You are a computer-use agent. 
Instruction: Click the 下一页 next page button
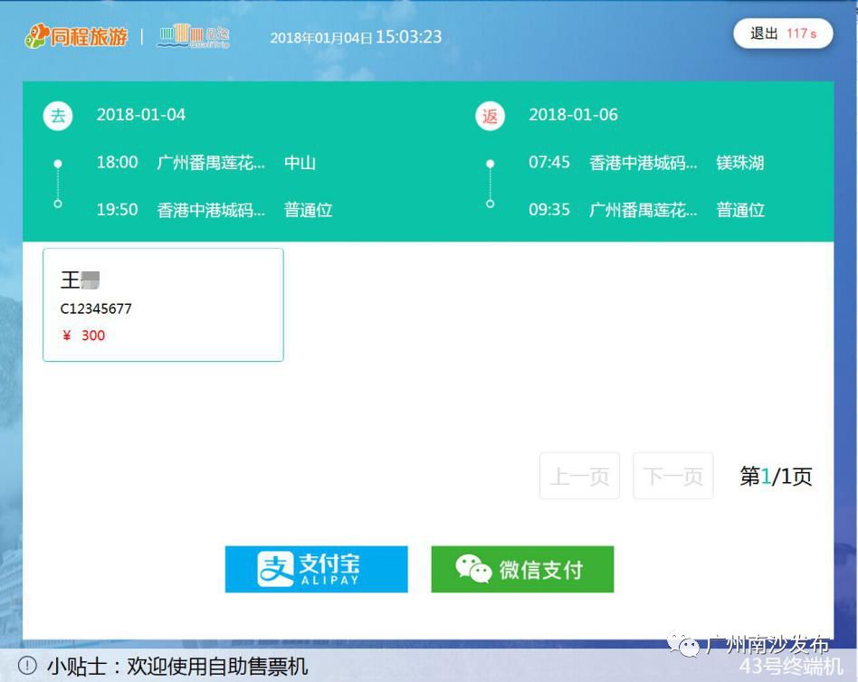672,476
